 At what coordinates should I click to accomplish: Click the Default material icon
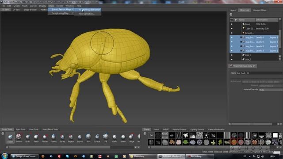point(243,33)
